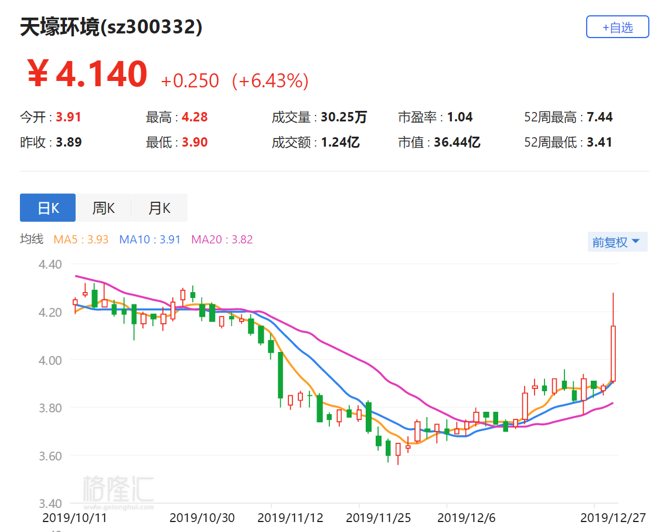This screenshot has height=532, width=657.
Task: Click the 3.60 price axis label
Action: 50,456
